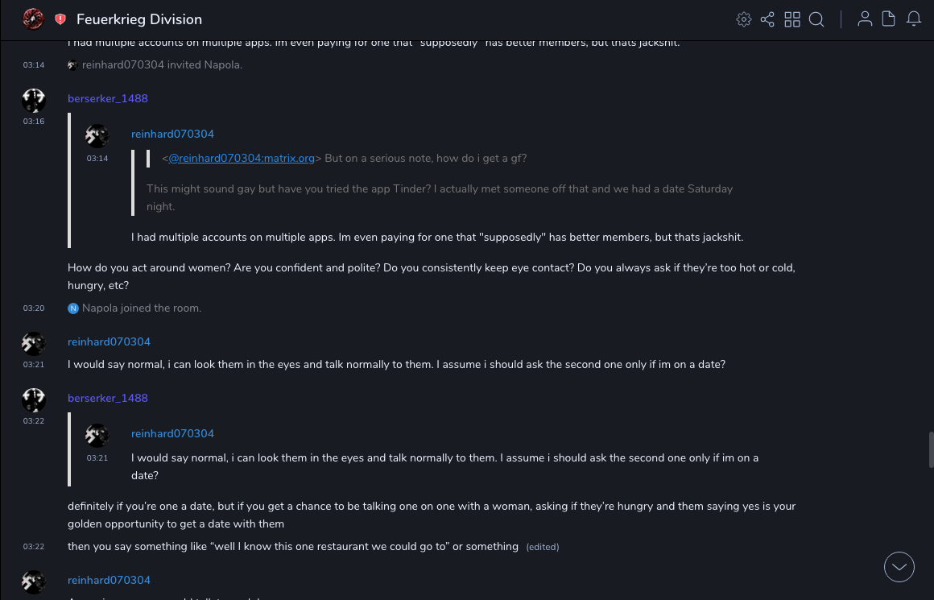This screenshot has width=934, height=600.
Task: Click the share room icon
Action: [x=767, y=19]
